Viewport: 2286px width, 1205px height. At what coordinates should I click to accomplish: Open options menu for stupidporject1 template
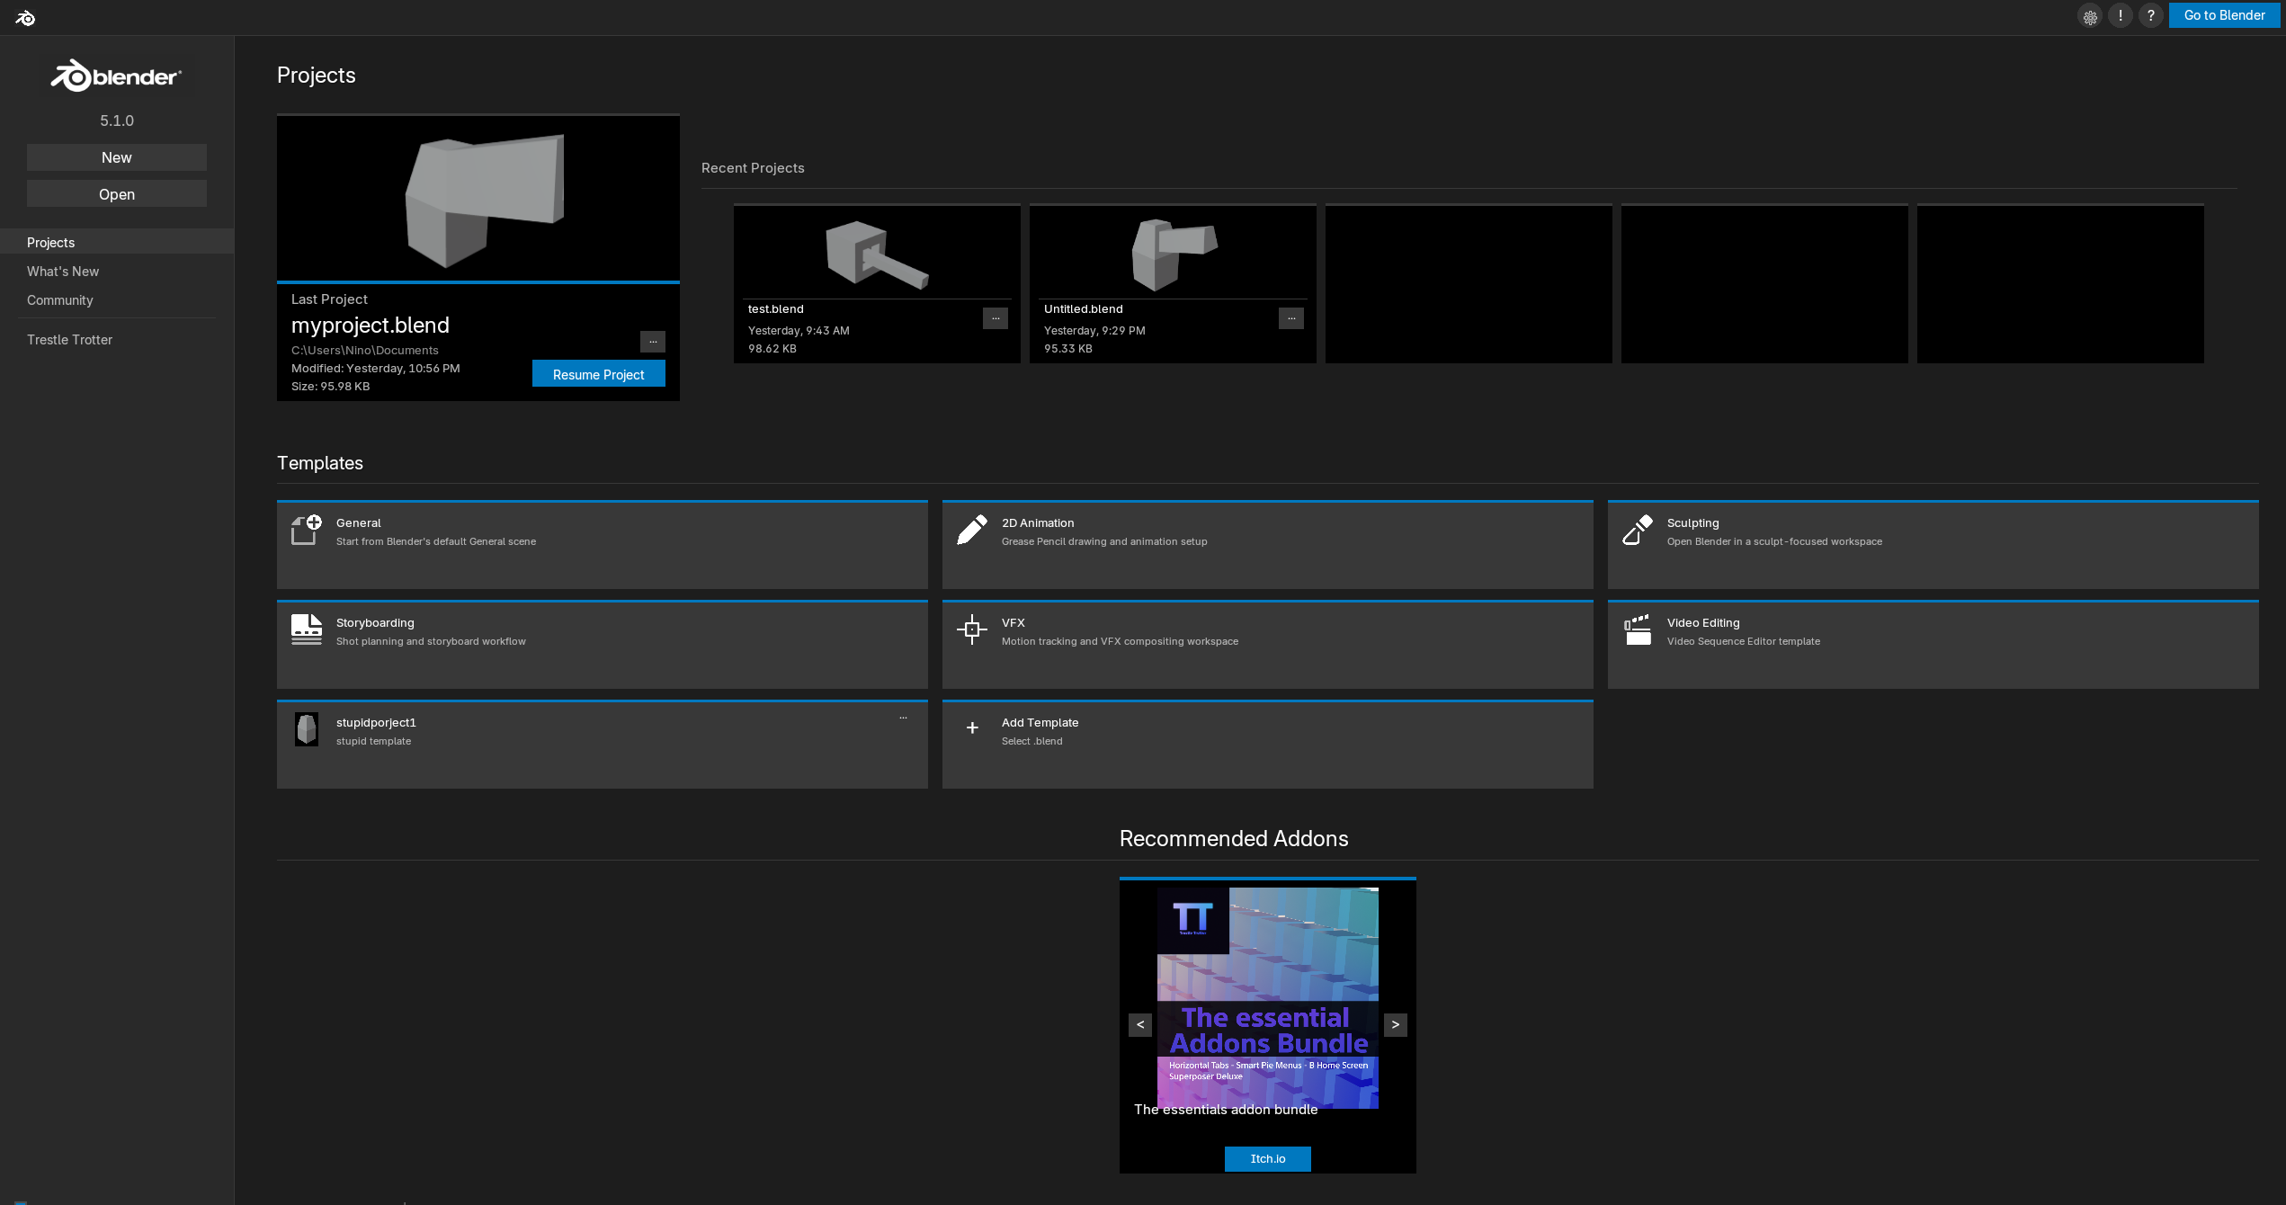point(903,717)
